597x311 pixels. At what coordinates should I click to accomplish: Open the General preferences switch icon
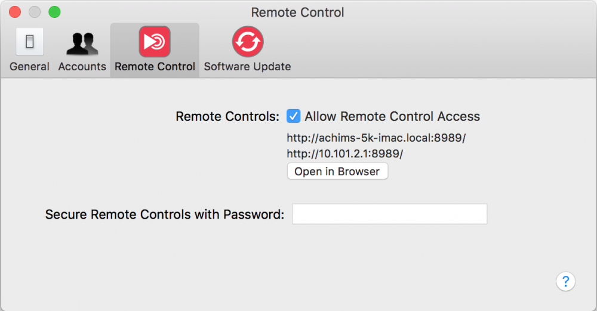(29, 42)
